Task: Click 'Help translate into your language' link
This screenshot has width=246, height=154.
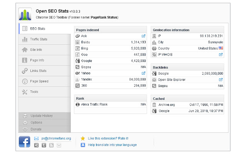Action: coord(112,145)
